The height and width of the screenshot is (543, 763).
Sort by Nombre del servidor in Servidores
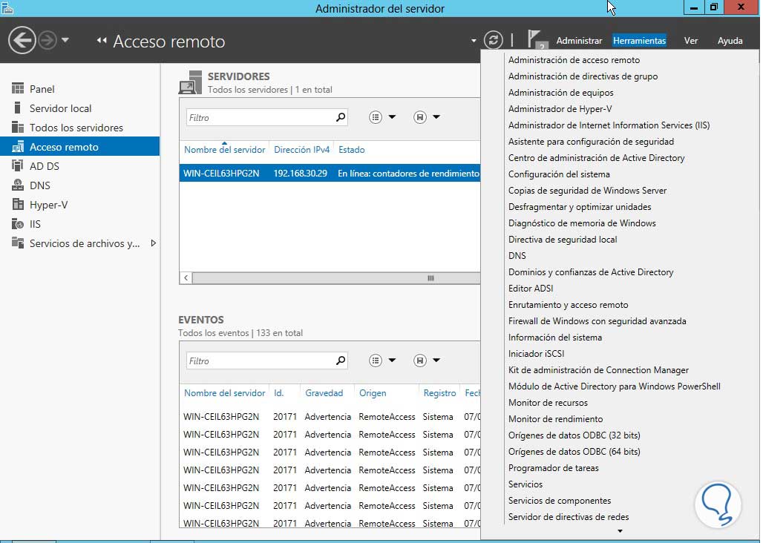pos(224,150)
